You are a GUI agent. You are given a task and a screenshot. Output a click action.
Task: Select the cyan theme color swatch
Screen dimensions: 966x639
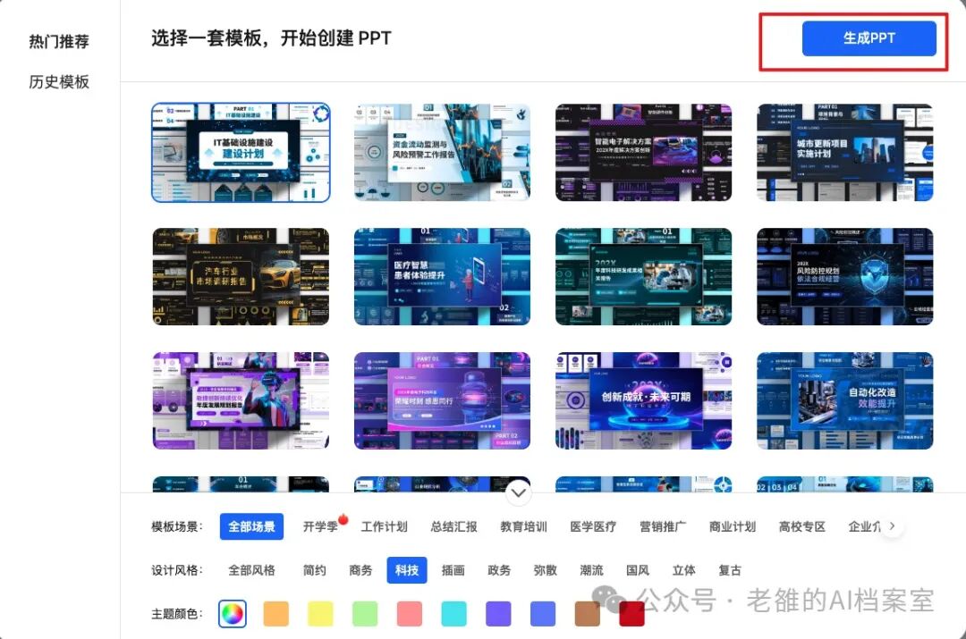tap(454, 614)
